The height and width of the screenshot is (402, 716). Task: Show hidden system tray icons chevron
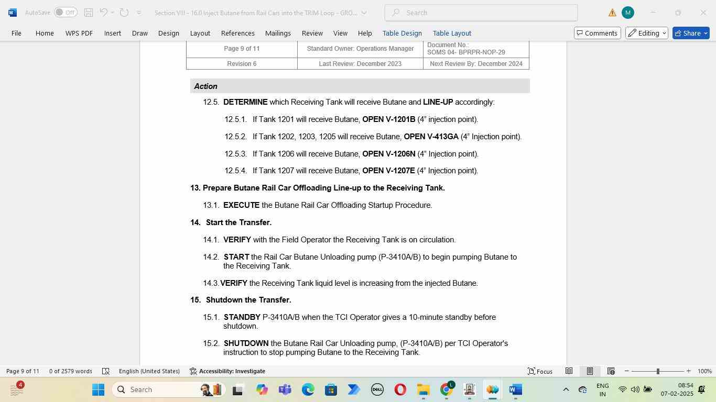click(566, 389)
